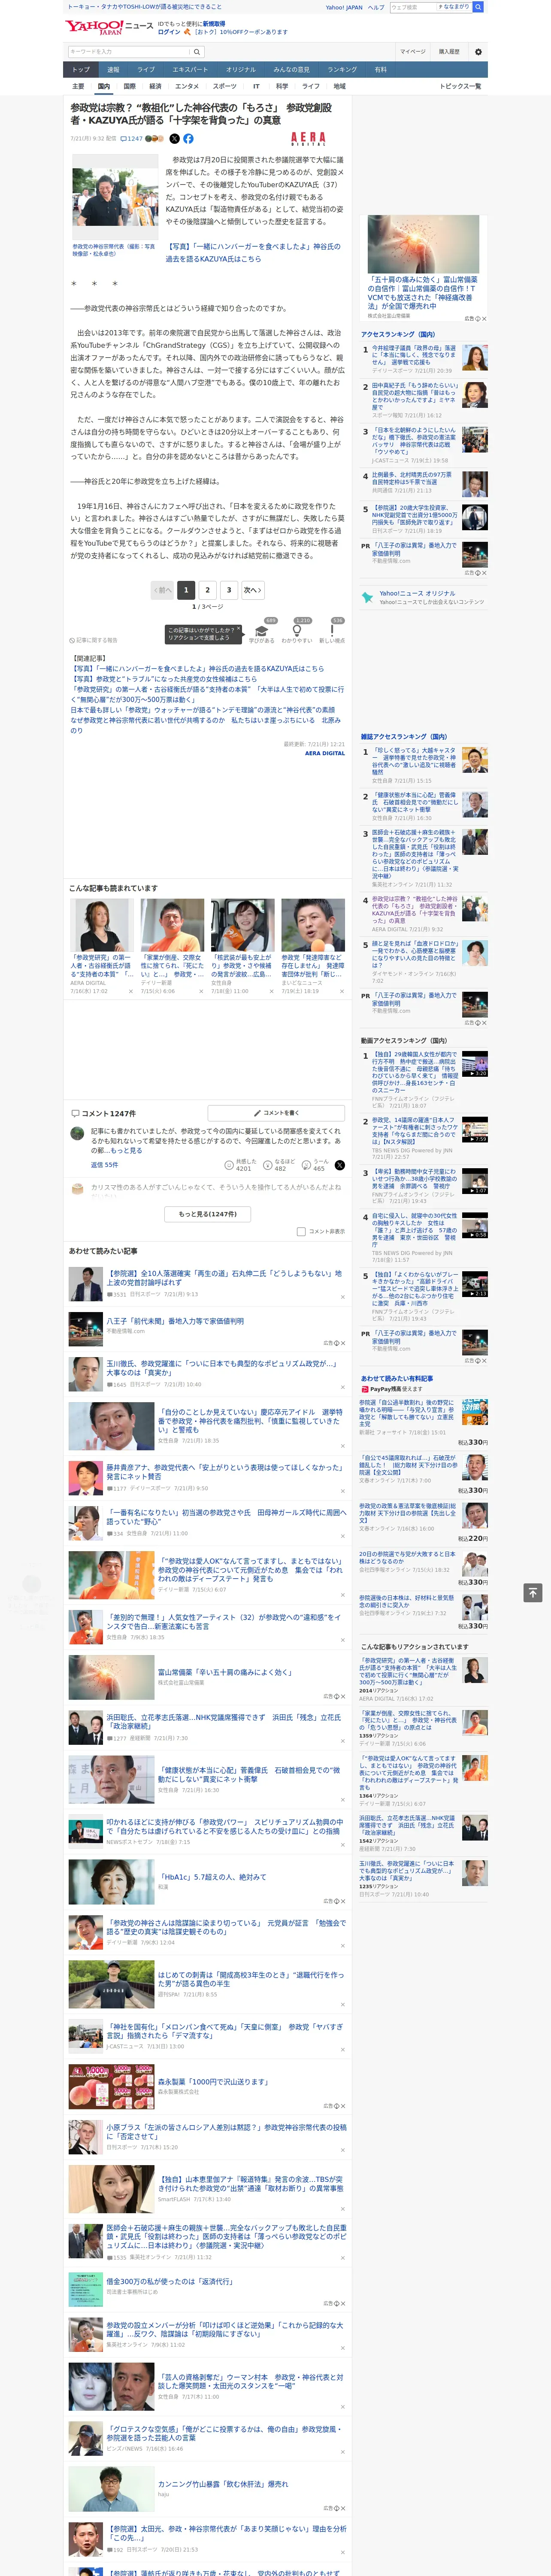The image size is (551, 2576).
Task: Open 購入履歴 link
Action: pos(449,52)
